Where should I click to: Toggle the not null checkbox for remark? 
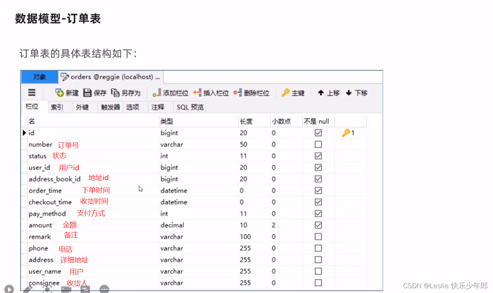318,236
